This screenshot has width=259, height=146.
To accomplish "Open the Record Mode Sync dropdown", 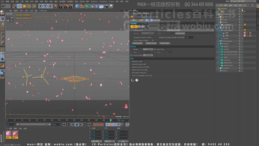I will [x=148, y=49].
